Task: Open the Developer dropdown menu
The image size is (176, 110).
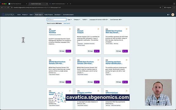Action: point(58,15)
